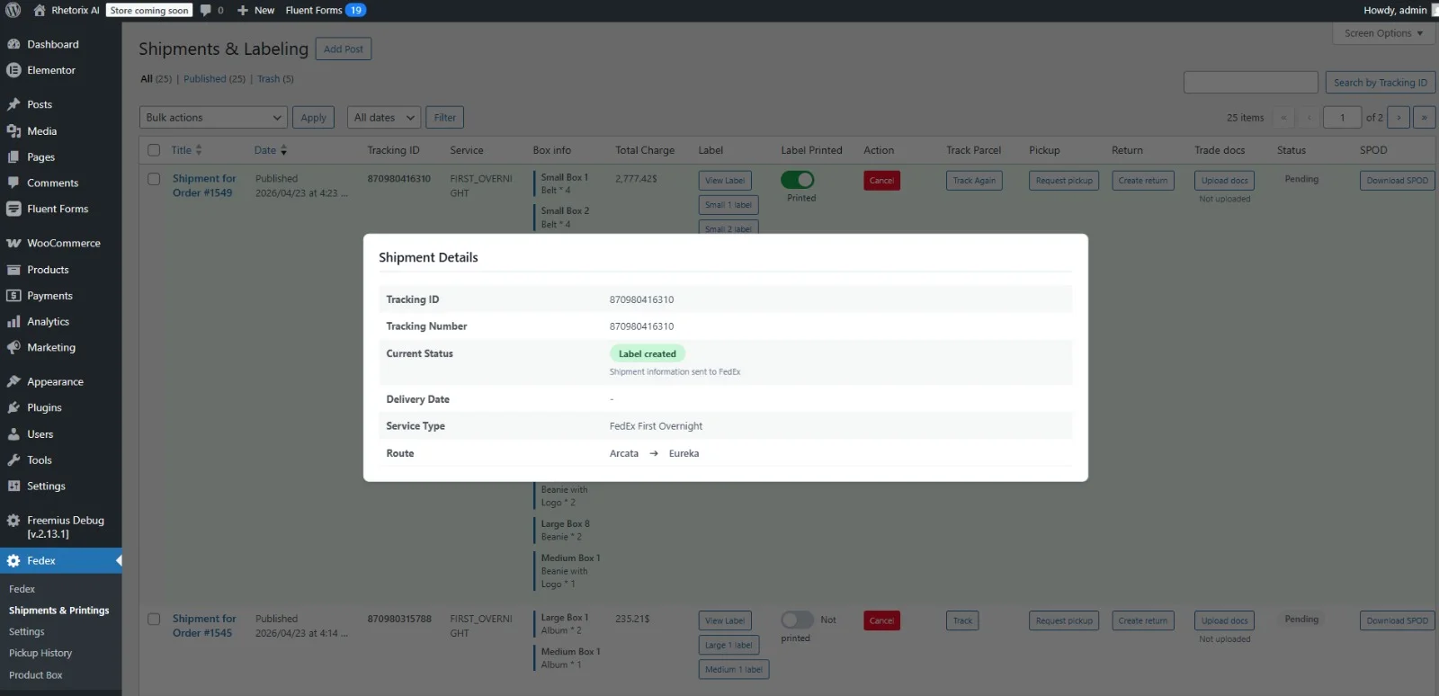
Task: Click Medium 1 label button
Action: [734, 669]
